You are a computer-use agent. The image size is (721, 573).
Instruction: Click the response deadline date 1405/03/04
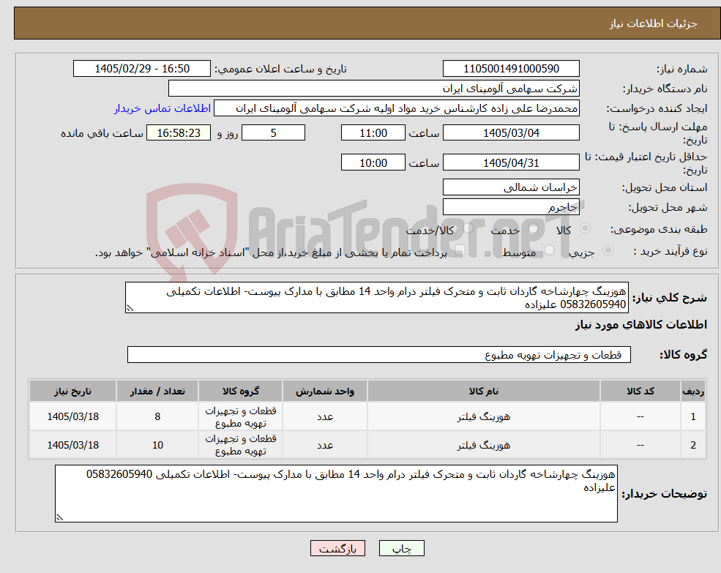click(x=511, y=133)
